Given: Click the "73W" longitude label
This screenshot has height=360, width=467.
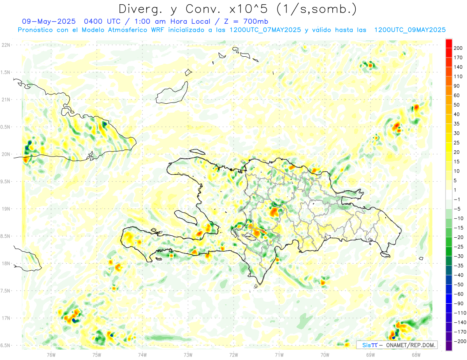Looking at the screenshot, I should (x=188, y=354).
